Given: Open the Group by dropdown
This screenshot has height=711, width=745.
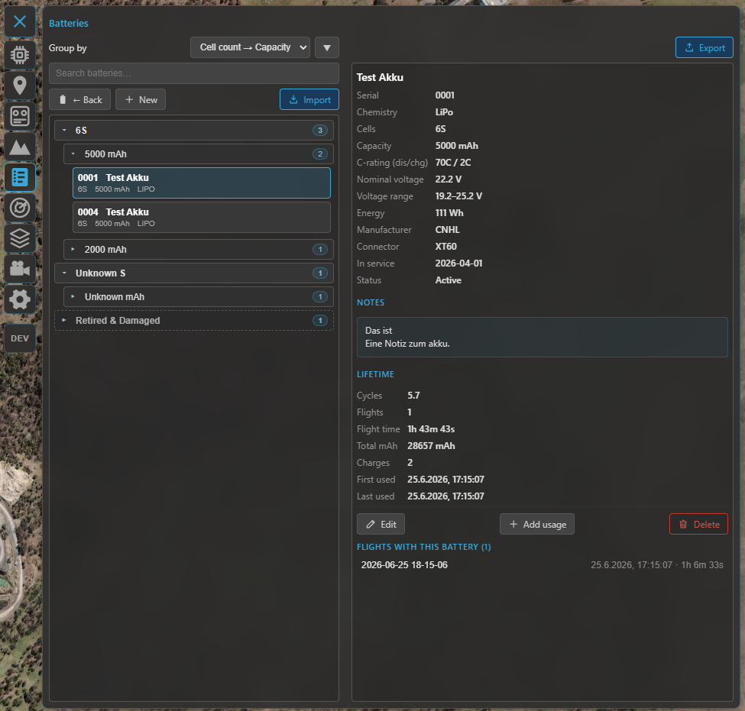Looking at the screenshot, I should [250, 47].
